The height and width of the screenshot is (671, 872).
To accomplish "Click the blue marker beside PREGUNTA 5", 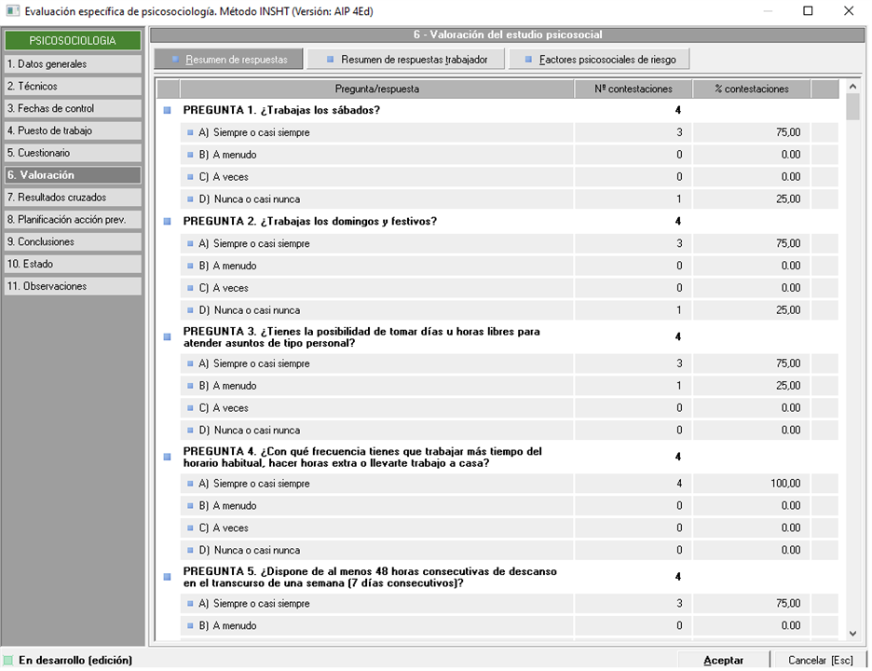I will tap(168, 577).
